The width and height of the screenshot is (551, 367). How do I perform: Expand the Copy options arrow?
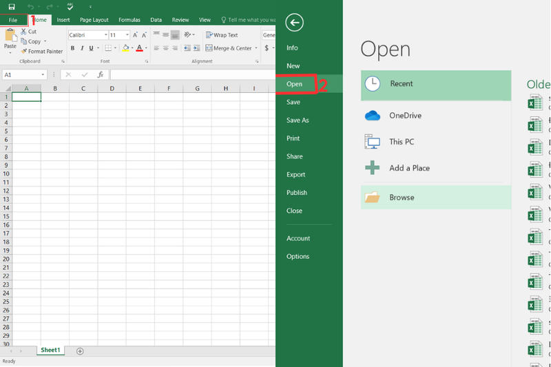[x=45, y=41]
